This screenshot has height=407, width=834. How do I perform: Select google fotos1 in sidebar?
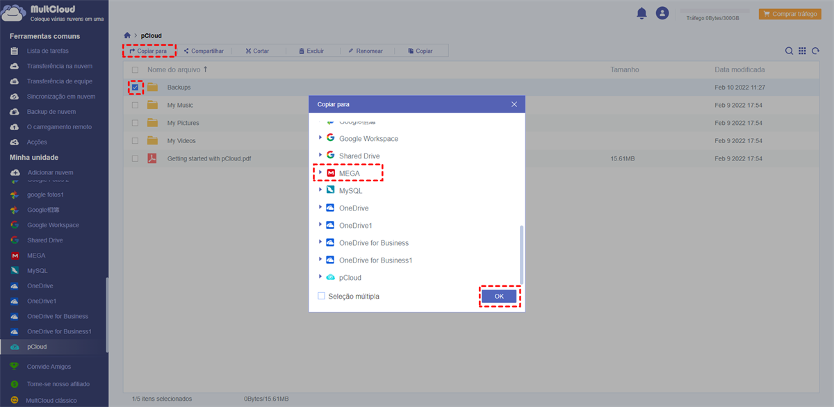click(45, 194)
